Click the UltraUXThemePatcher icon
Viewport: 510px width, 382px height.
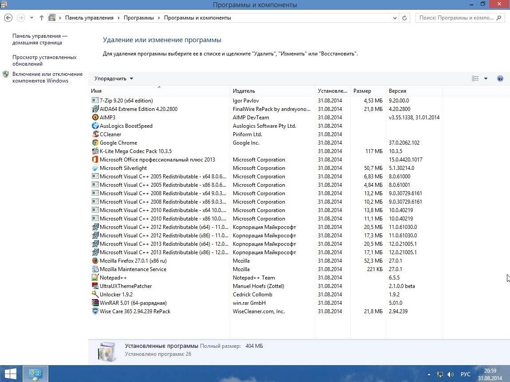(95, 286)
